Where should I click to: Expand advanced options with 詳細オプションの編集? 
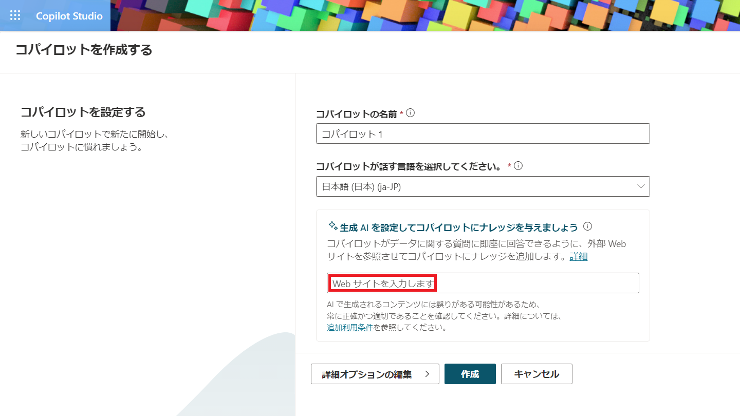coord(375,374)
